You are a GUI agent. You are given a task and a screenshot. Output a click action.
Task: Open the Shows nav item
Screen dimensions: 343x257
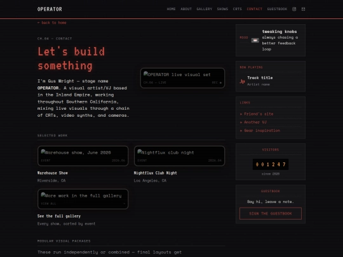pos(222,9)
